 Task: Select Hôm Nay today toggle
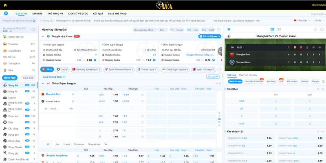pyautogui.click(x=10, y=78)
